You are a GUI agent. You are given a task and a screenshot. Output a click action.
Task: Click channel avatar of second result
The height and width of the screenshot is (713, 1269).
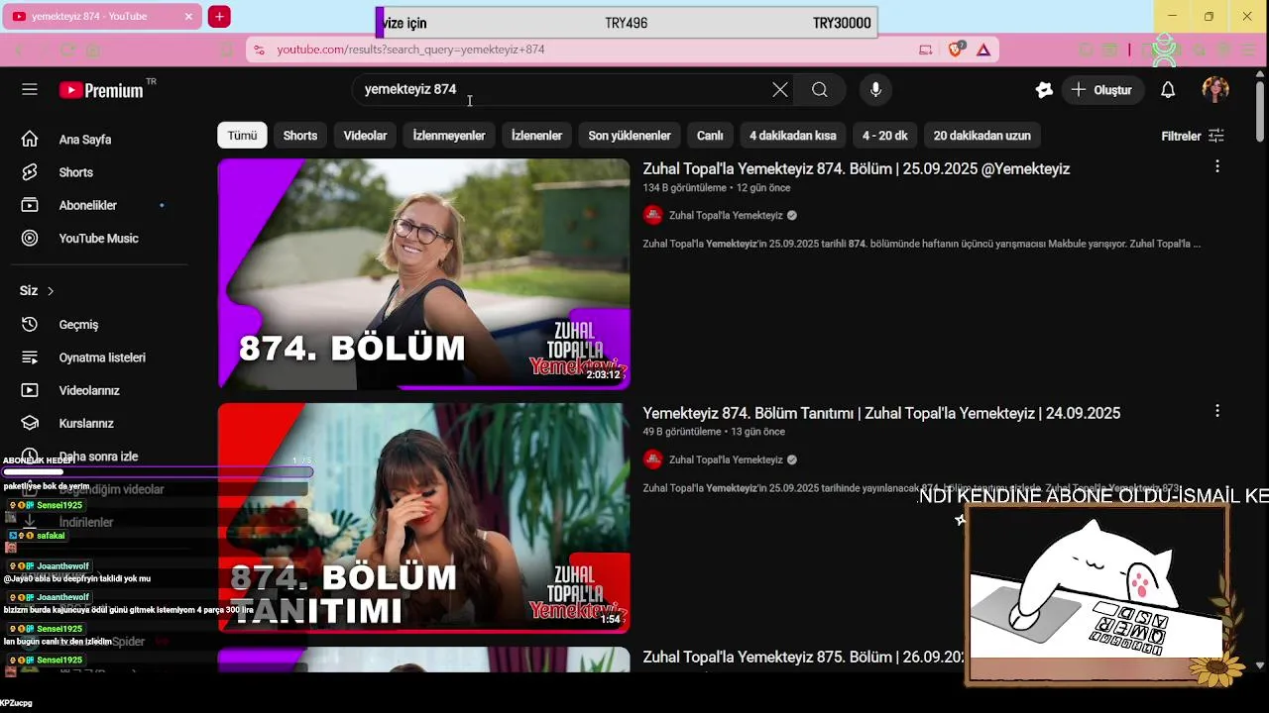[x=652, y=459]
